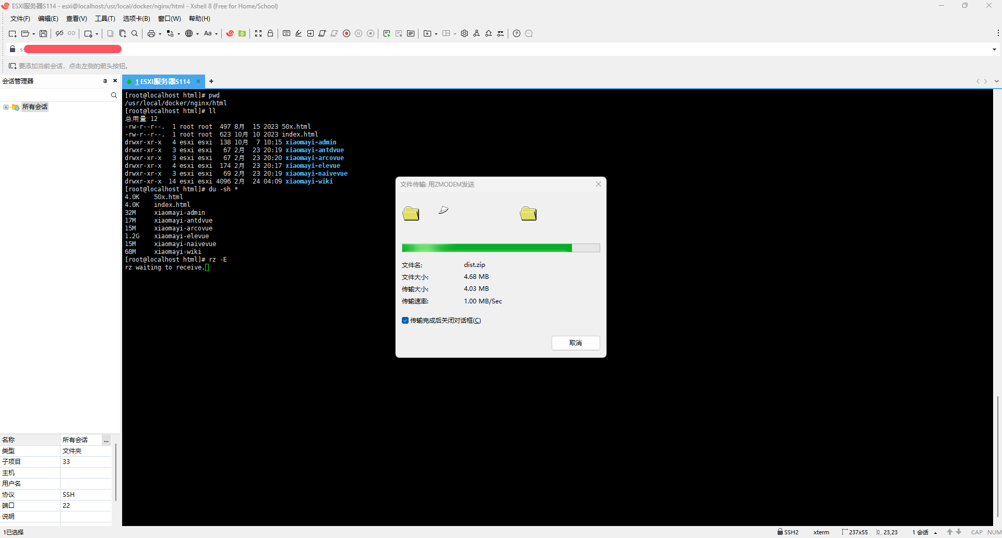Open the font Aa dropdown arrow

tap(217, 34)
